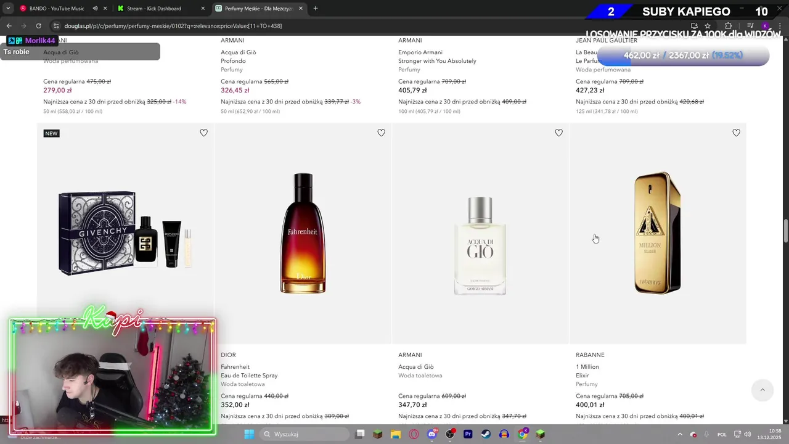Click the 400,01 zł Rabanne price
Screen dimensions: 789x444
point(590,405)
